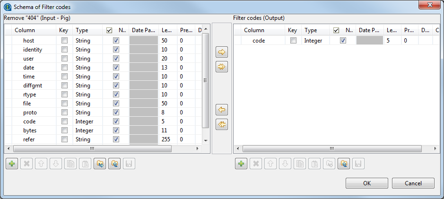This screenshot has width=444, height=199.
Task: Select the 'refer' column name cell
Action: 34,139
